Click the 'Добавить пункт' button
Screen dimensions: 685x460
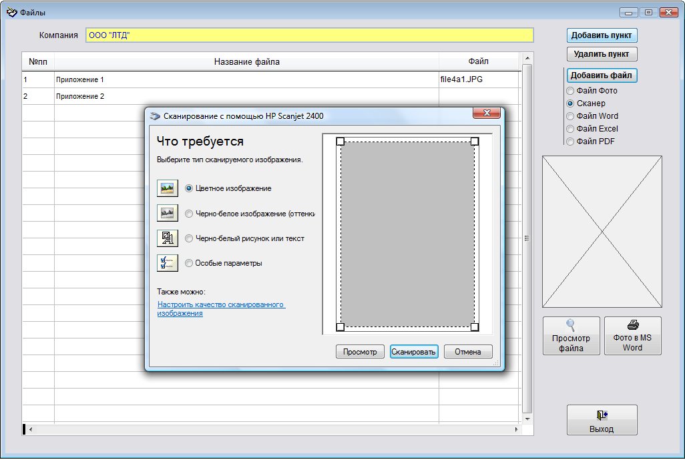(602, 35)
